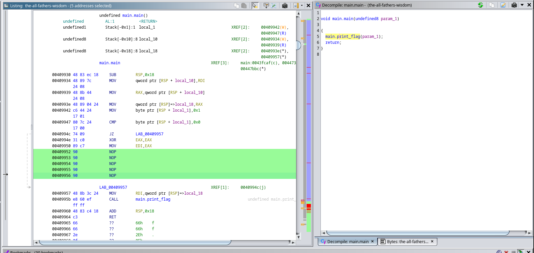Click the main.main function label
The height and width of the screenshot is (253, 534).
tap(110, 63)
